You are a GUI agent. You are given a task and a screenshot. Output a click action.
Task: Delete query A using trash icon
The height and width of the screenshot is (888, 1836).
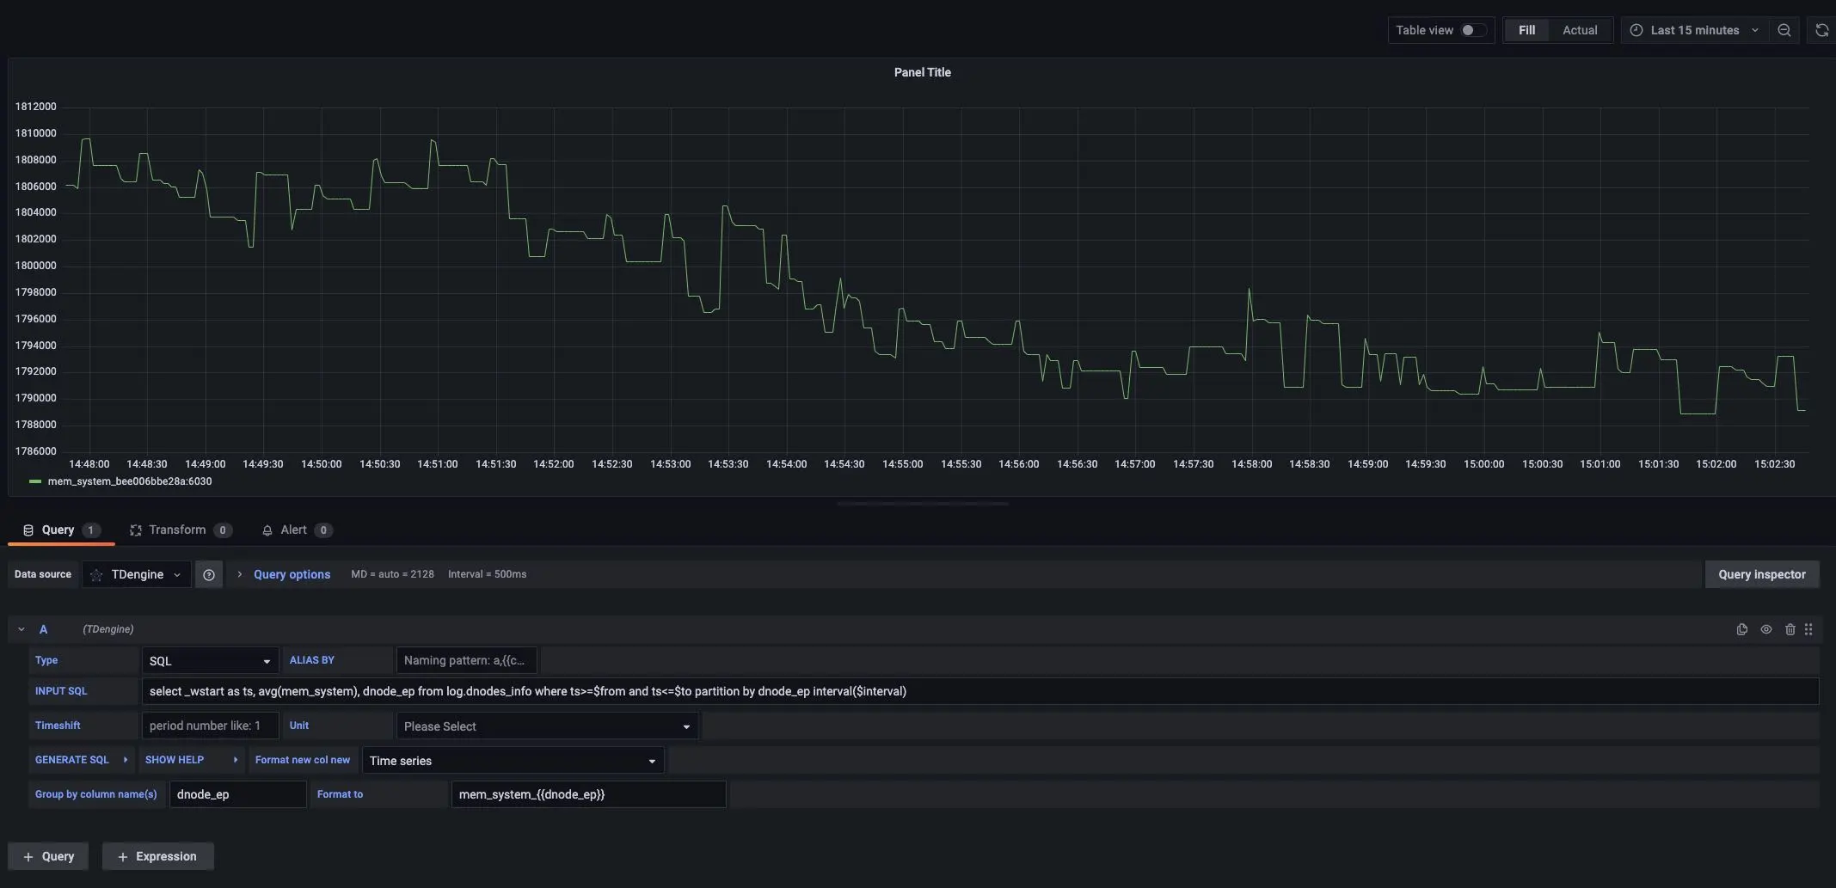point(1790,629)
